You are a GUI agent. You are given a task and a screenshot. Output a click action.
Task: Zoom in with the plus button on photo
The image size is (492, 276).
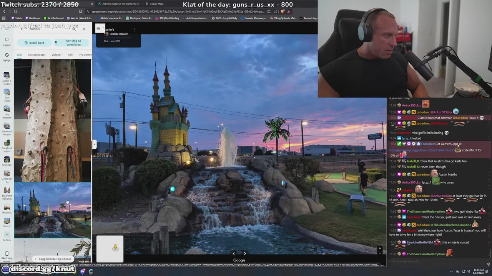(380, 248)
